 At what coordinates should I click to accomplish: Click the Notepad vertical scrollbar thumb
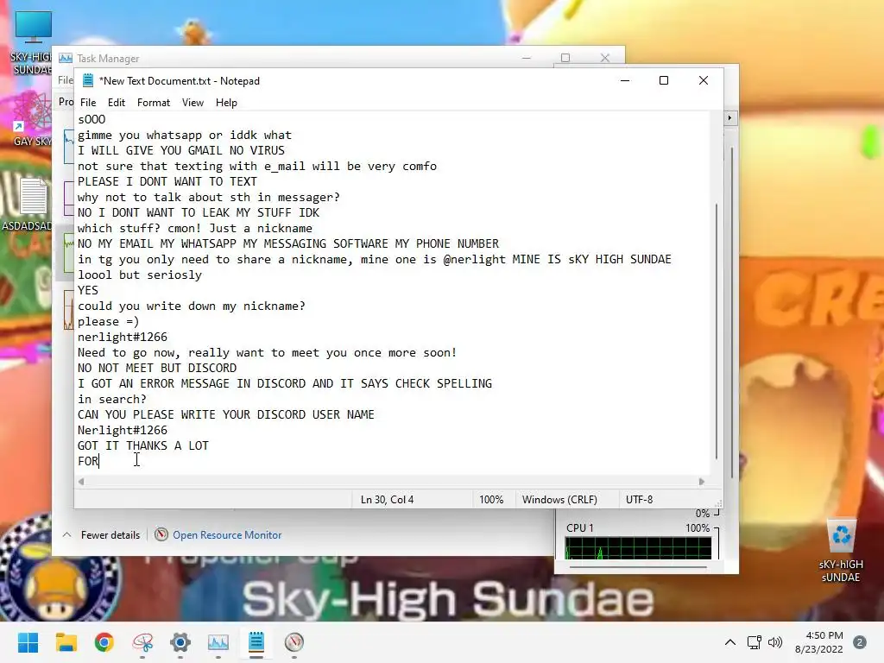(717, 331)
